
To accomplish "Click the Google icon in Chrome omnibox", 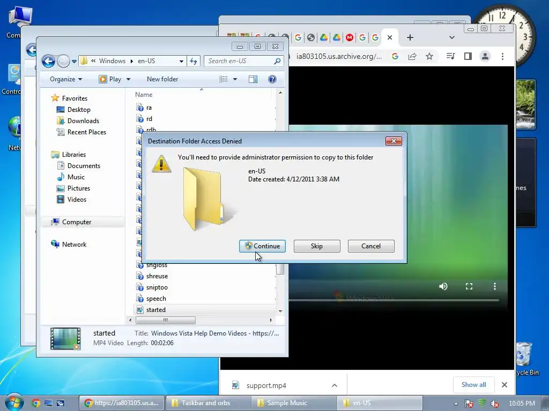I will [x=395, y=56].
